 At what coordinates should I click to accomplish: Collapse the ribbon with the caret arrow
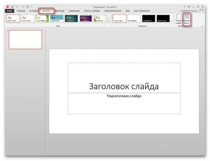[202, 26]
